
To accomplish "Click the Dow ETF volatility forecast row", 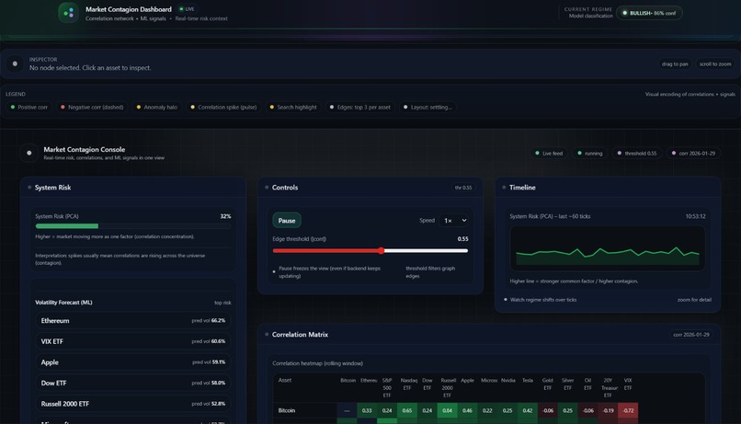I will [x=132, y=383].
